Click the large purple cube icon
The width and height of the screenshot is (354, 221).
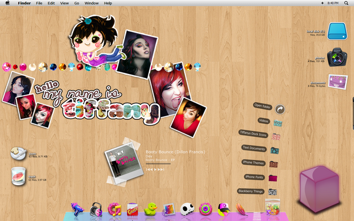coord(320,189)
